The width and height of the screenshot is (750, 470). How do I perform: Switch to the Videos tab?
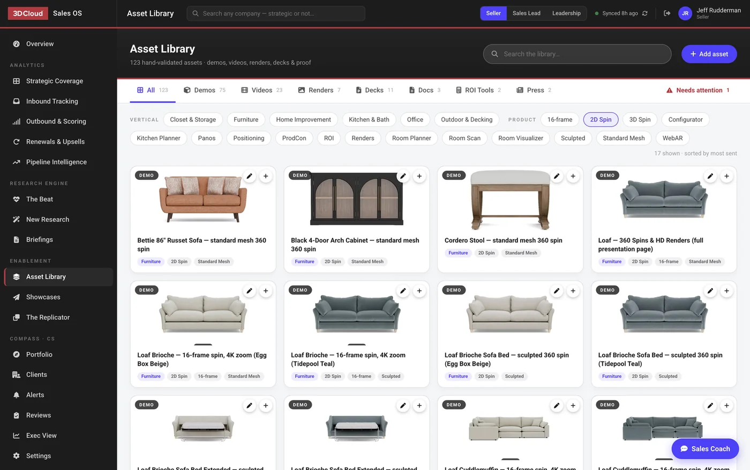pyautogui.click(x=262, y=90)
